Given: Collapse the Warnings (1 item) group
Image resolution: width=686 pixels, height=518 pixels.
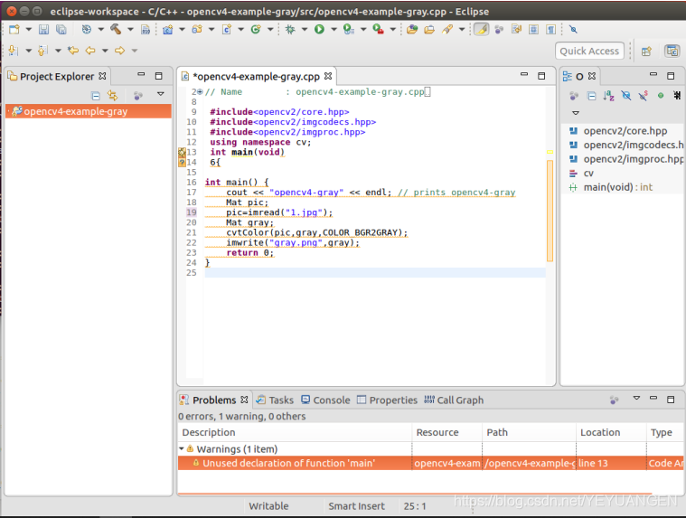Looking at the screenshot, I should [x=182, y=449].
